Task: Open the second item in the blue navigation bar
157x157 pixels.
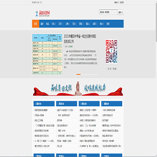Action: click(x=42, y=24)
